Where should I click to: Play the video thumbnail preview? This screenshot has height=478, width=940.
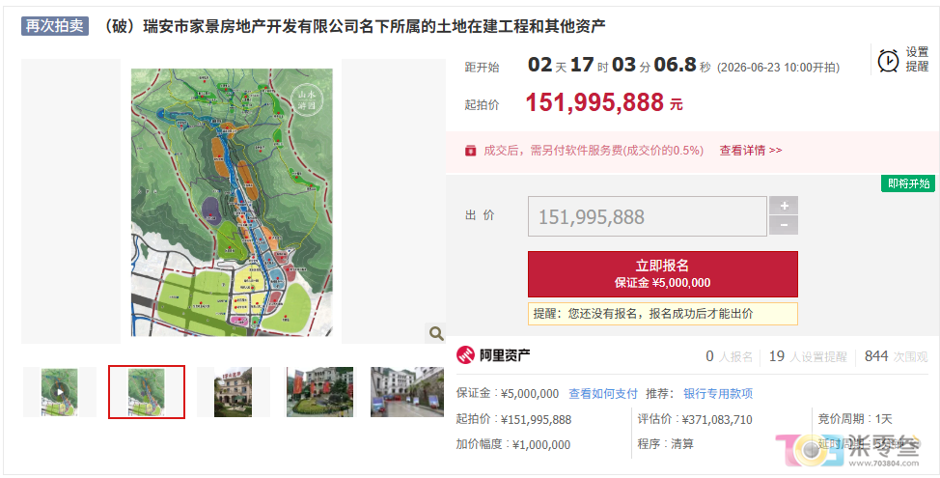tap(59, 392)
